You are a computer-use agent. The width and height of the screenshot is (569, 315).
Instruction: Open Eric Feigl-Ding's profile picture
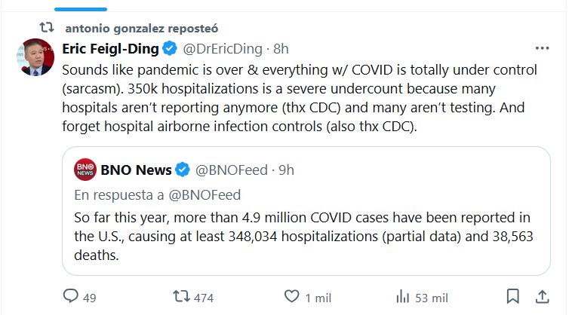click(30, 57)
